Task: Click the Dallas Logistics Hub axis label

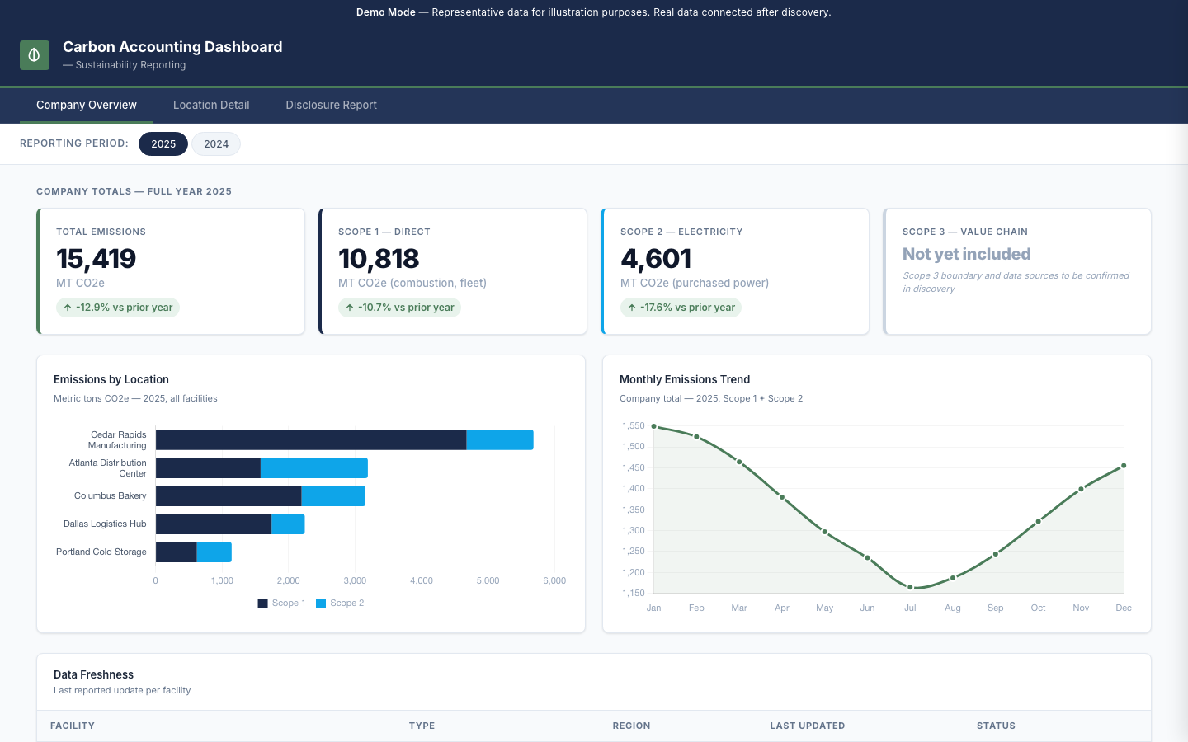Action: (x=105, y=524)
